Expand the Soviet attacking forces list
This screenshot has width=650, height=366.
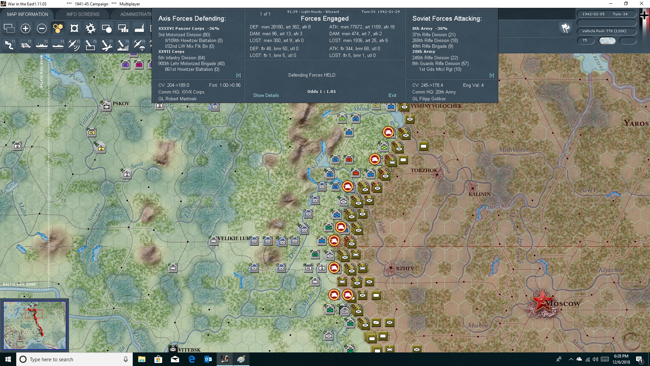(492, 75)
